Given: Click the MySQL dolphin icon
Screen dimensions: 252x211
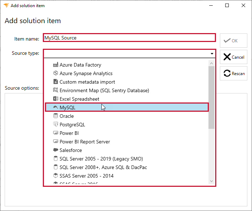Looking at the screenshot, I should [56, 107].
